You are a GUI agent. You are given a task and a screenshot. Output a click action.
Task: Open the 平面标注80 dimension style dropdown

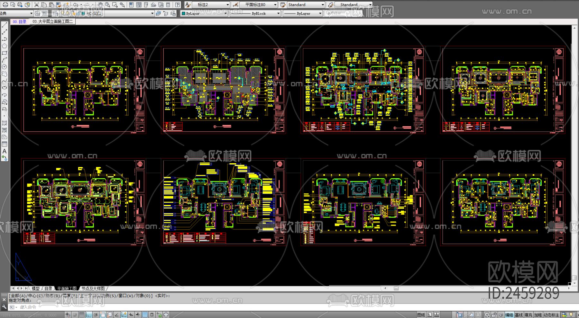(258, 5)
